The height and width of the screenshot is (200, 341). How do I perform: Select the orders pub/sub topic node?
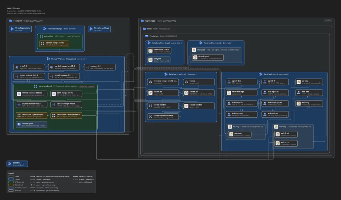click(x=199, y=82)
